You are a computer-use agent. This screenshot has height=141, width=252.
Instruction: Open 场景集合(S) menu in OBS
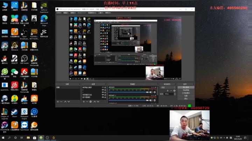(x=92, y=13)
